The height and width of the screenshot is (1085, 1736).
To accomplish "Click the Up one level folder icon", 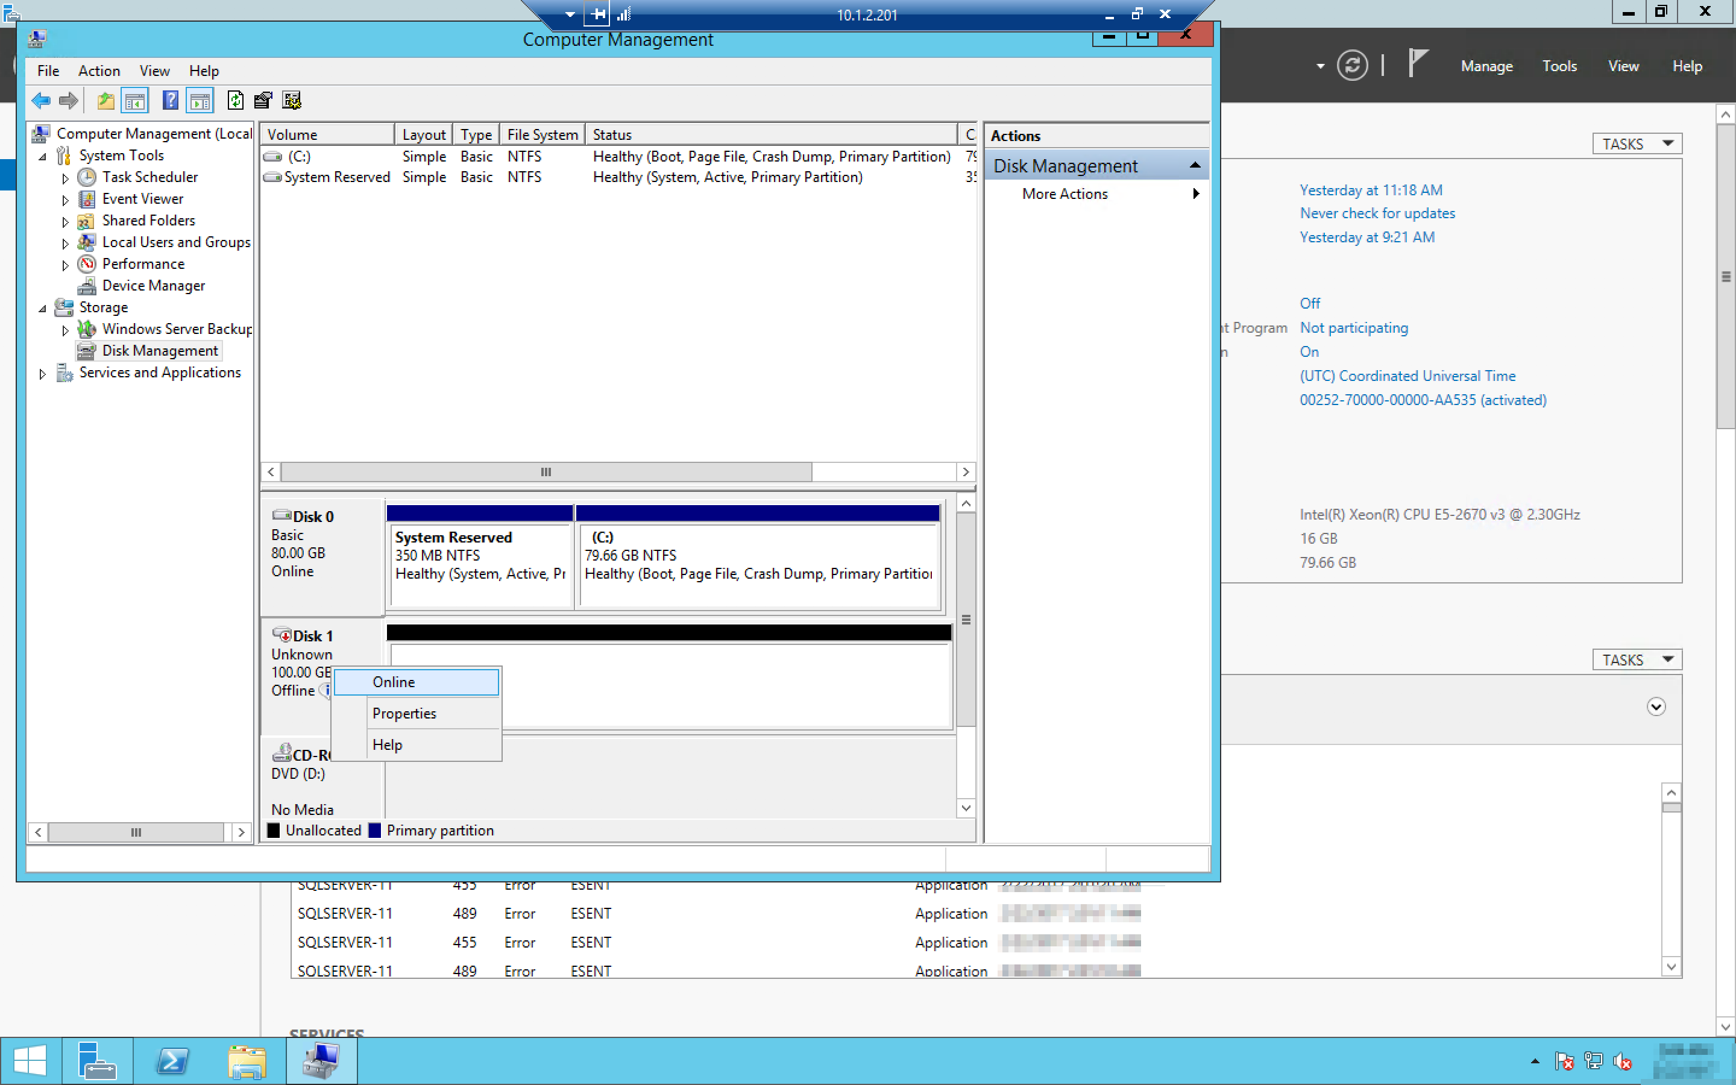I will (105, 101).
